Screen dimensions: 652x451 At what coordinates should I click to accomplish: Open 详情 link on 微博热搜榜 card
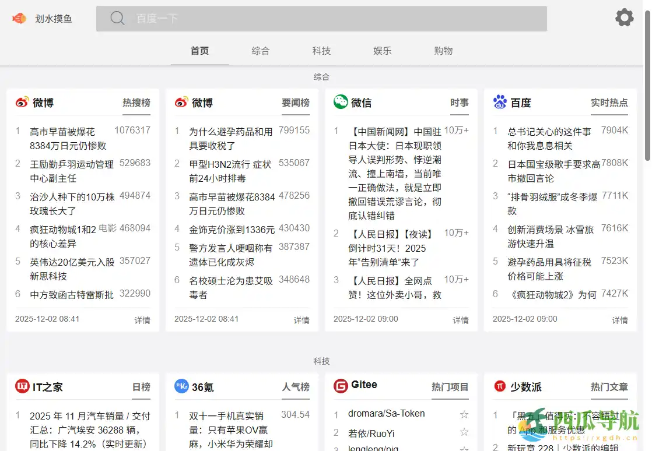(142, 319)
